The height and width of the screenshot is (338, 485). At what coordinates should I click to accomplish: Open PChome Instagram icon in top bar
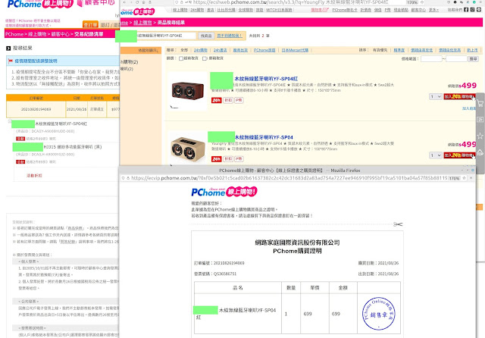pos(472,10)
